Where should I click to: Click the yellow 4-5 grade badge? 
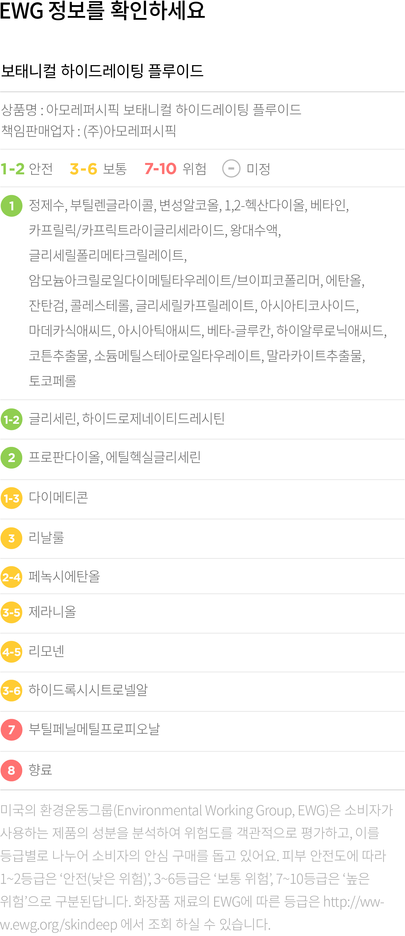coord(12,651)
